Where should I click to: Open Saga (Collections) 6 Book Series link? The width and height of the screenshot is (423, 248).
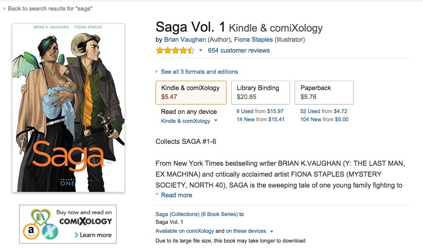(x=196, y=214)
